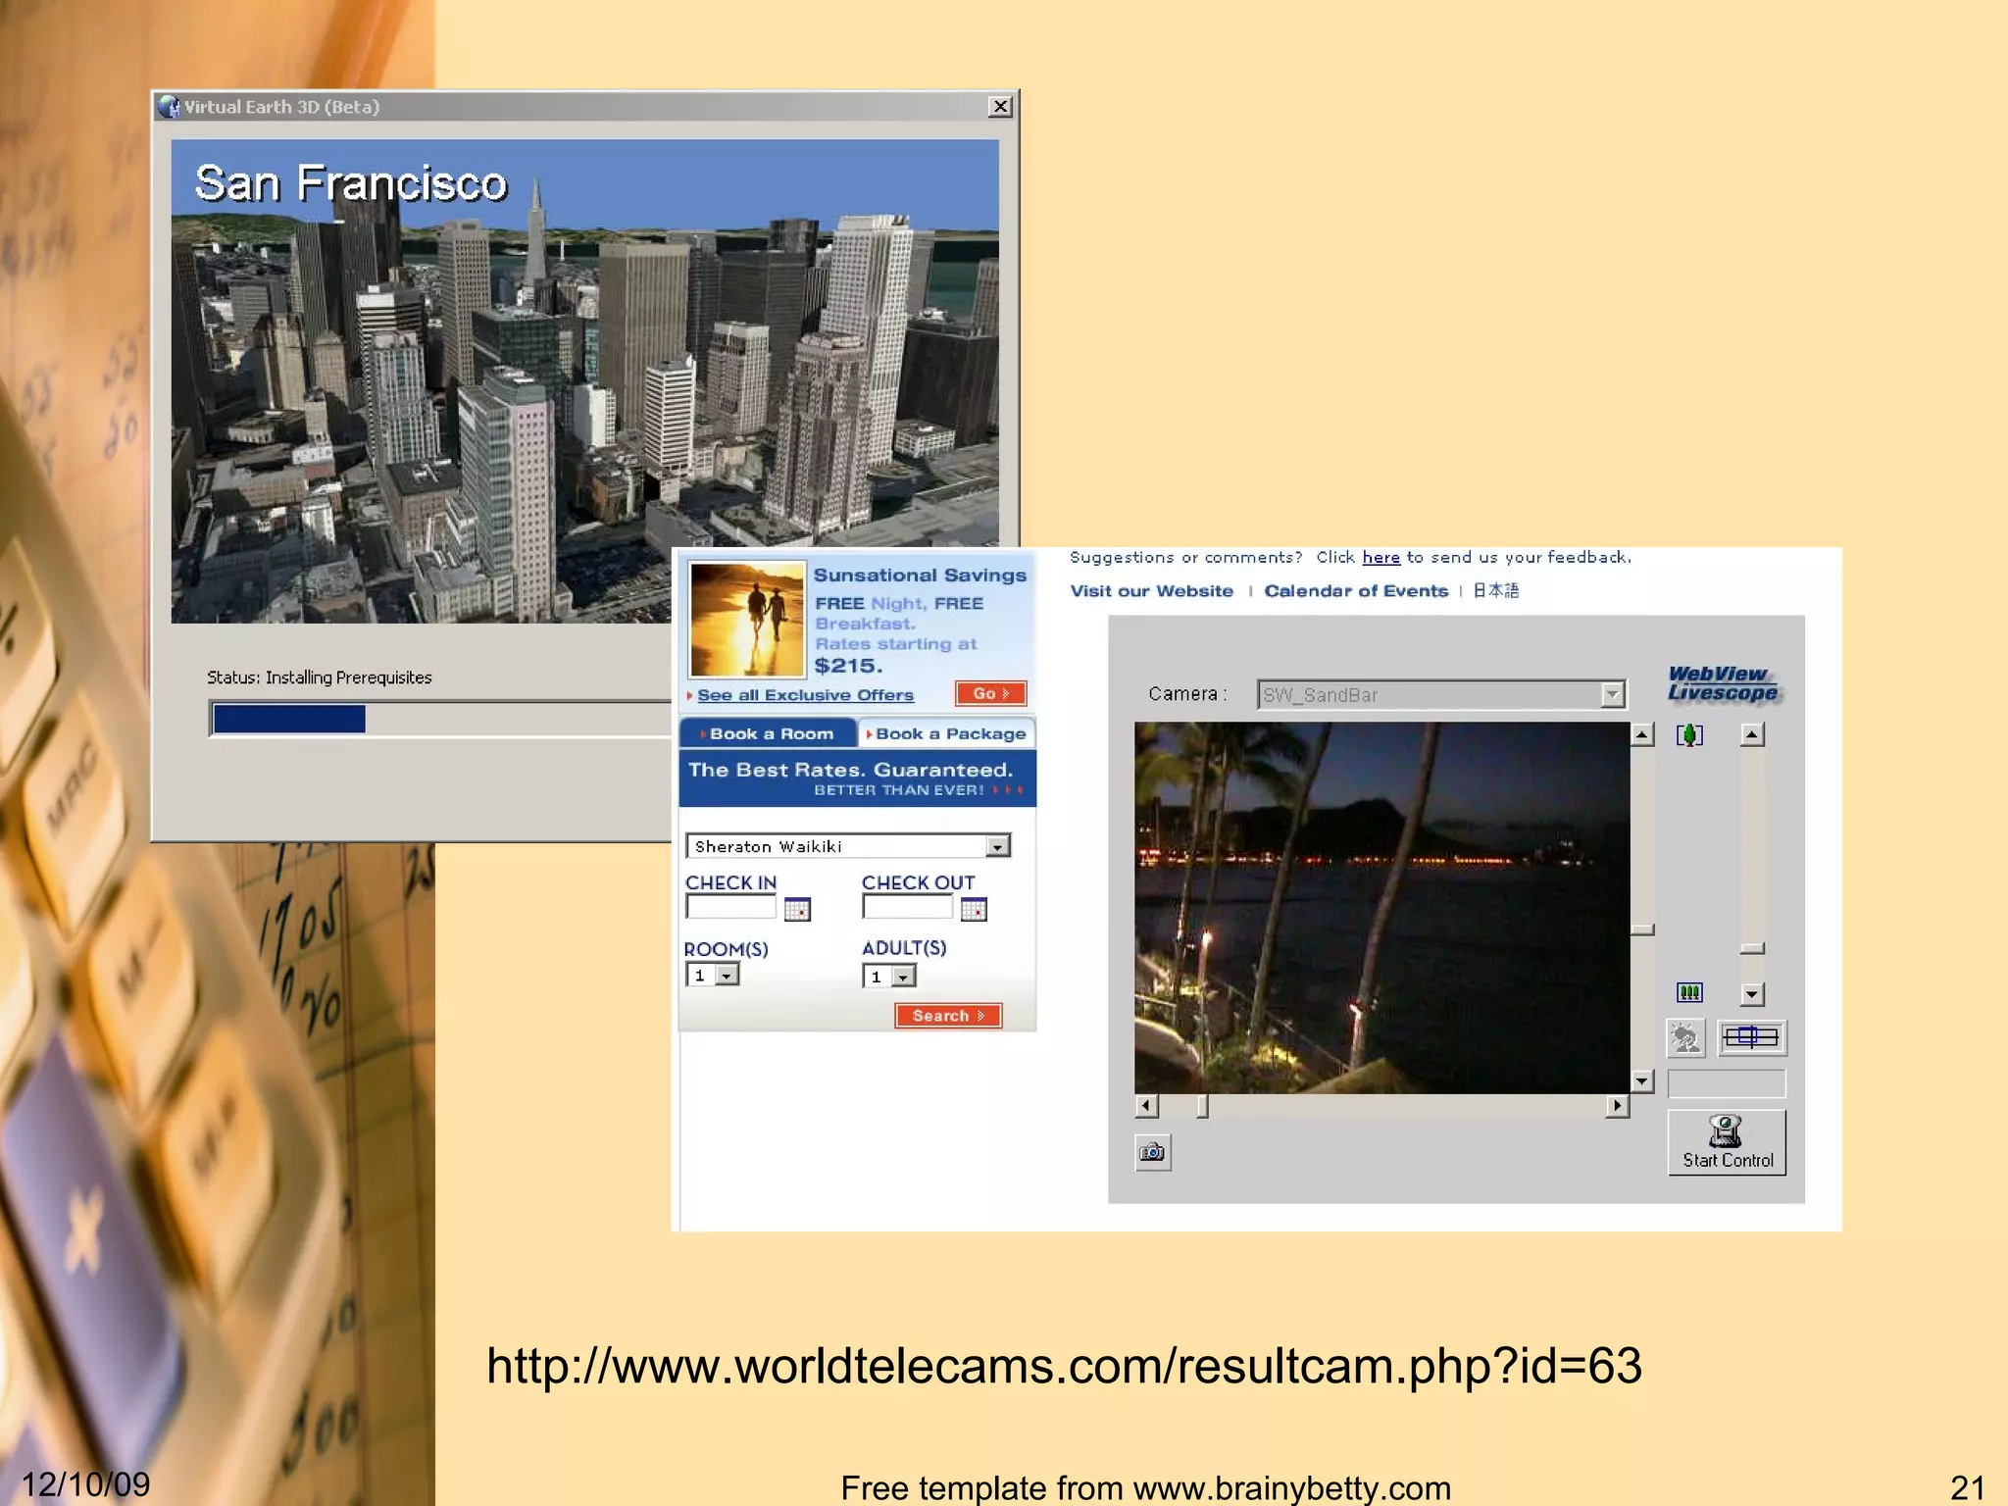Click 'Free template from www.brainybetty.com' footer text

[x=1145, y=1487]
